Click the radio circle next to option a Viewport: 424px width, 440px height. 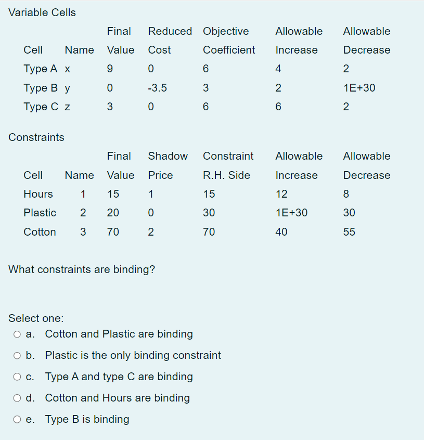[17, 334]
